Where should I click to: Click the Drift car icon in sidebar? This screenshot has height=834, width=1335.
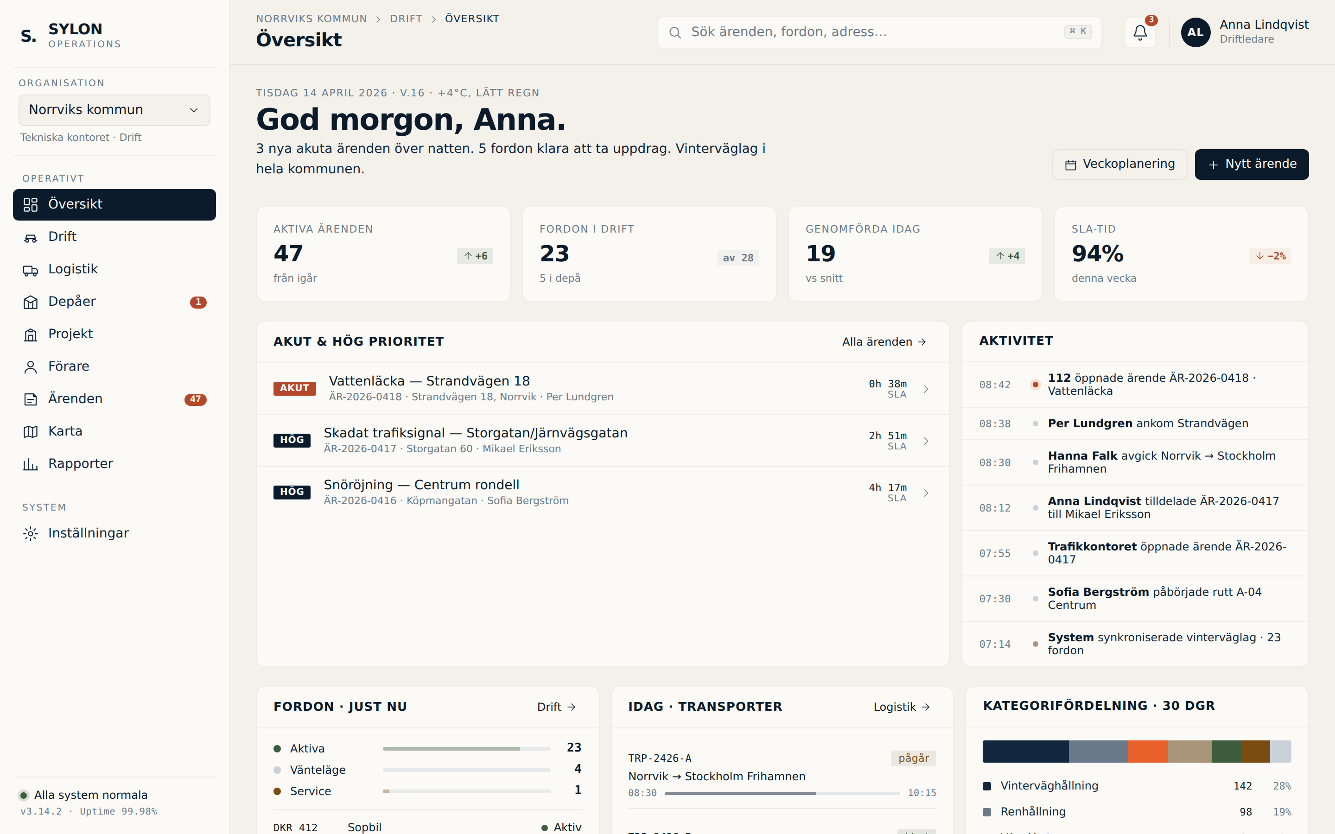[30, 237]
